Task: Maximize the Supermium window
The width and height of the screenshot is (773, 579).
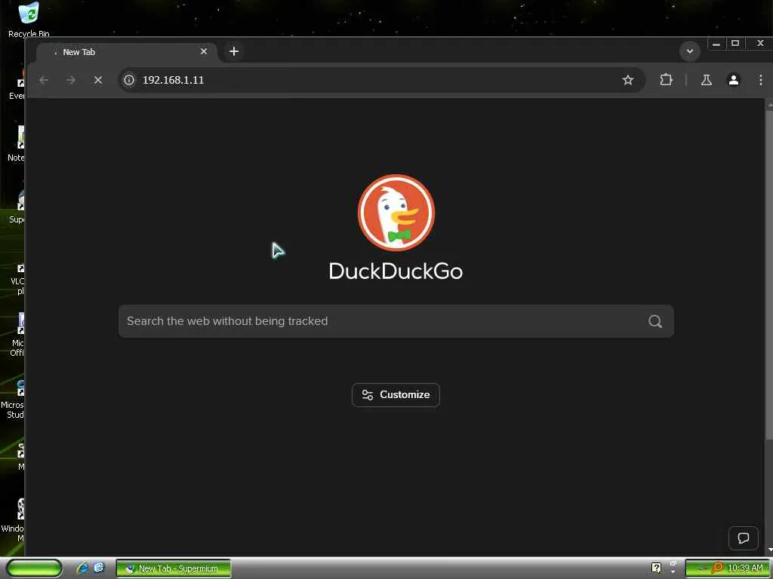Action: pos(735,44)
